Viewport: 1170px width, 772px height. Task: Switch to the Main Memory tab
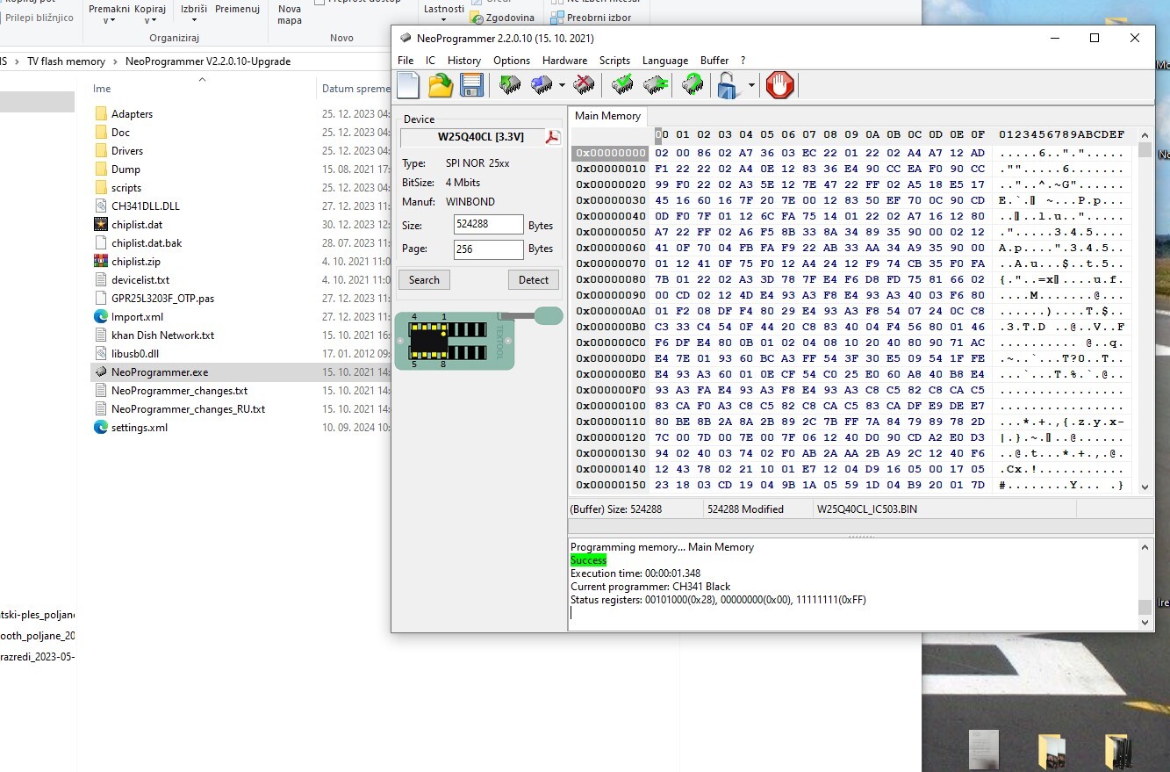click(x=607, y=116)
